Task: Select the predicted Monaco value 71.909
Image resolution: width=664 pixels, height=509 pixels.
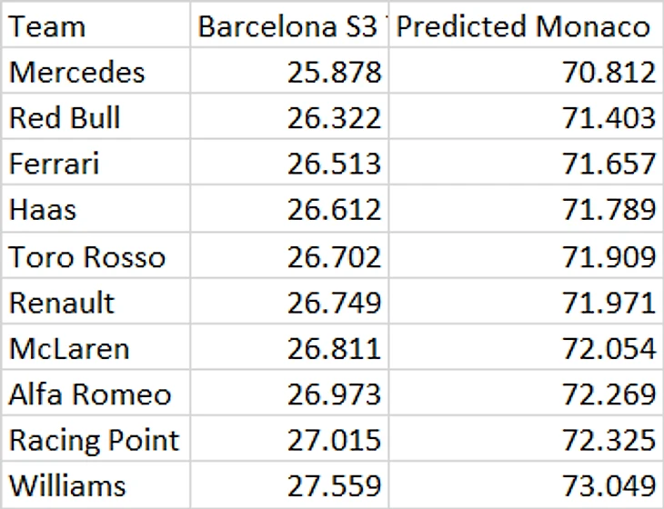Action: [524, 257]
